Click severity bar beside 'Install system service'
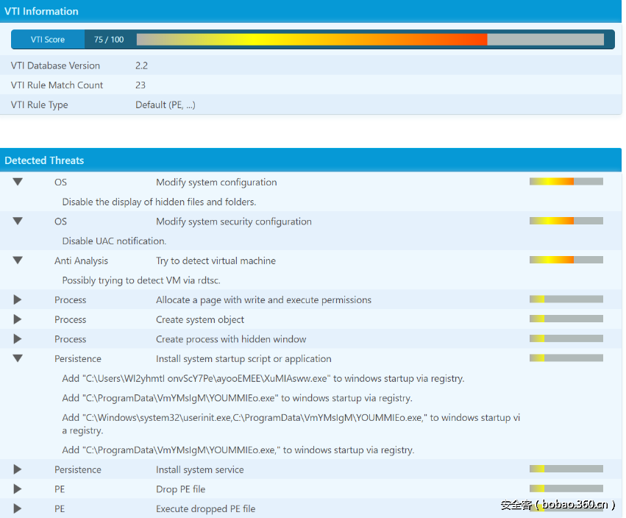This screenshot has height=518, width=626. coord(566,469)
